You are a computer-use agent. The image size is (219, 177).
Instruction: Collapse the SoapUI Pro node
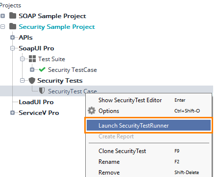click(x=12, y=48)
